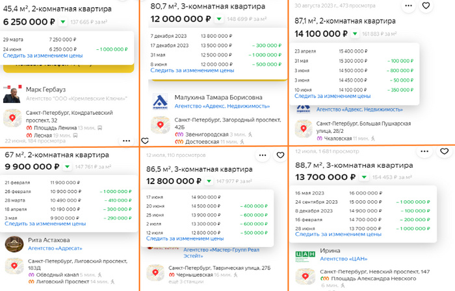Screen dimensions: 455x291
Task: Open agency link Адвекс. Недвижимость under Малухина
Action: 222,106
